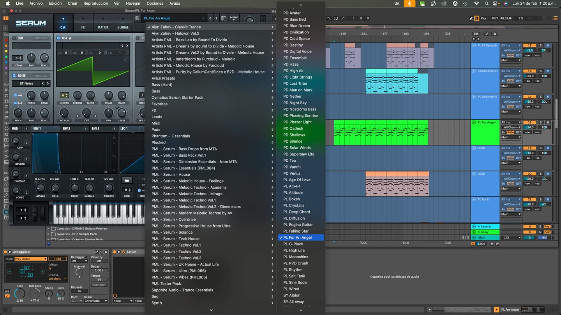Open Archivo menu in the menu bar

[x=36, y=3]
